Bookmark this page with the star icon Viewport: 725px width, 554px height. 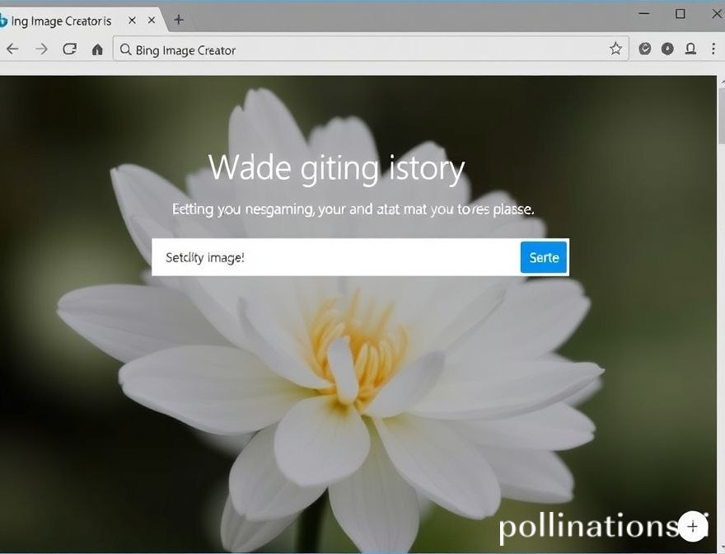(x=615, y=49)
